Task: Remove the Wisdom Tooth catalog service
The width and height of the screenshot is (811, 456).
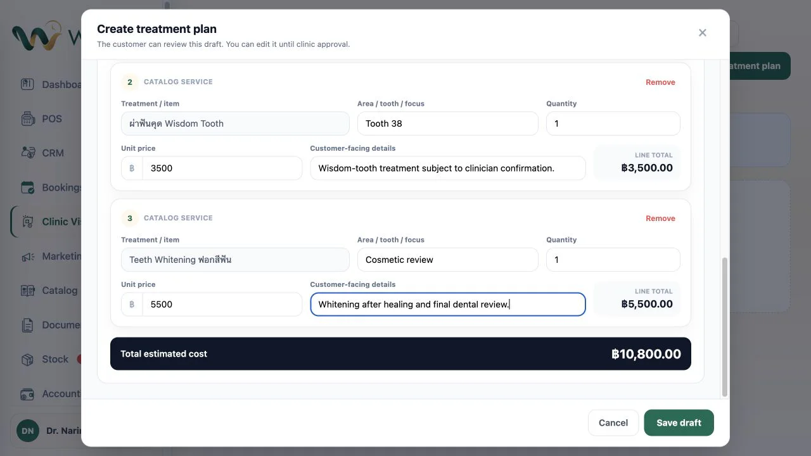Action: (660, 82)
